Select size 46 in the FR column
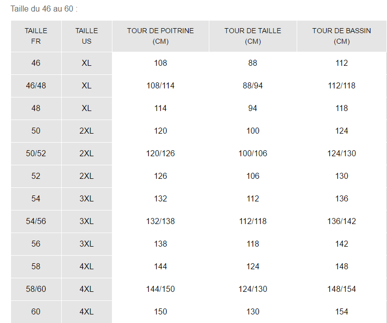Screen dimensions: 387x323 coord(36,63)
